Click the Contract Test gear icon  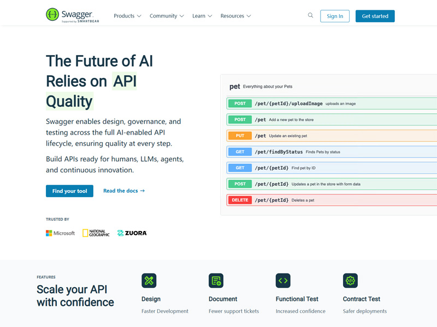(350, 281)
